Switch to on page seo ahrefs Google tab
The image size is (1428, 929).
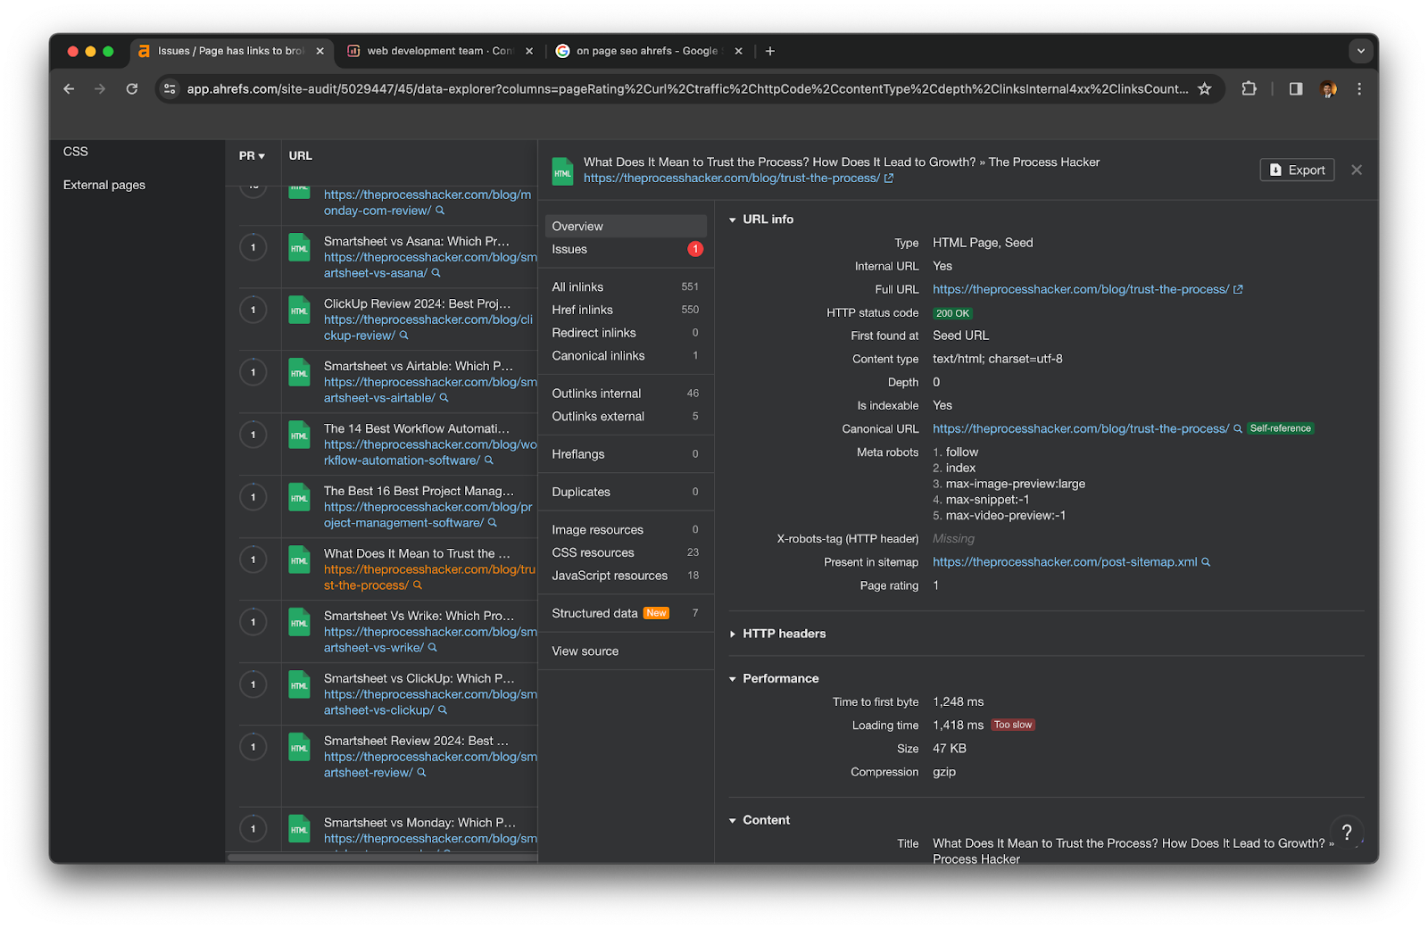coord(647,51)
